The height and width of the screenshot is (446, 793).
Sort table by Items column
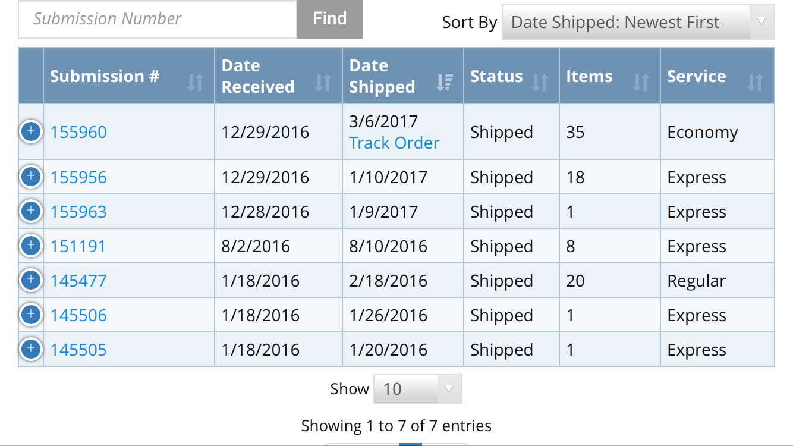641,82
